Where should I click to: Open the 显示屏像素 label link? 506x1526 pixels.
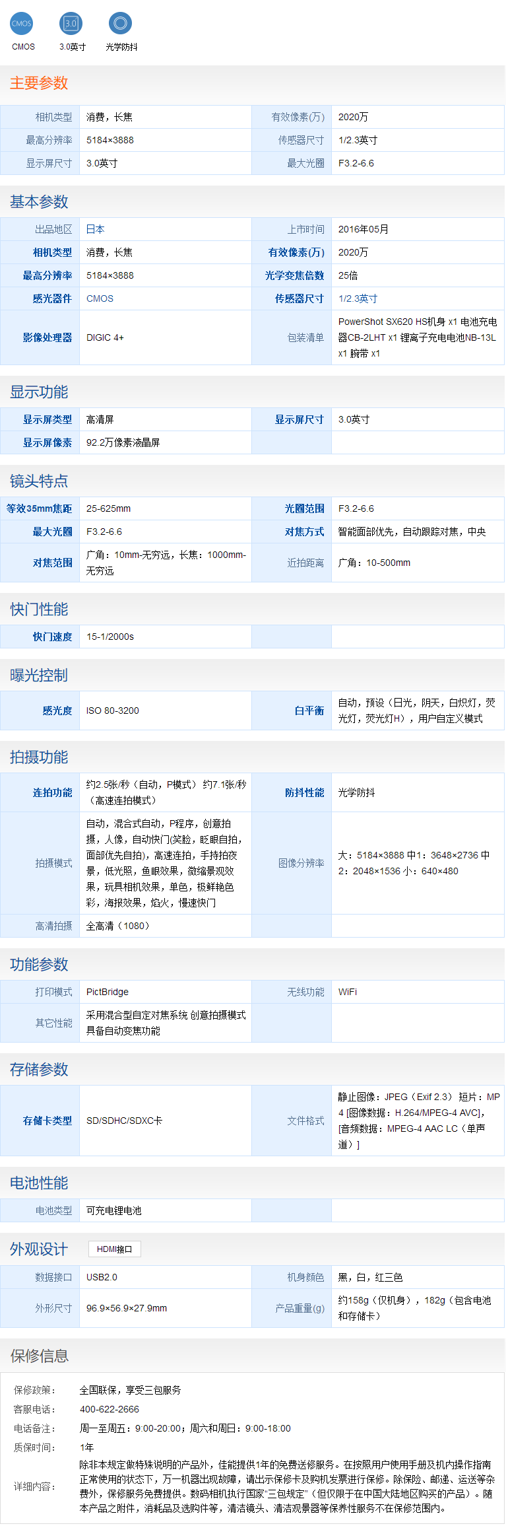47,442
